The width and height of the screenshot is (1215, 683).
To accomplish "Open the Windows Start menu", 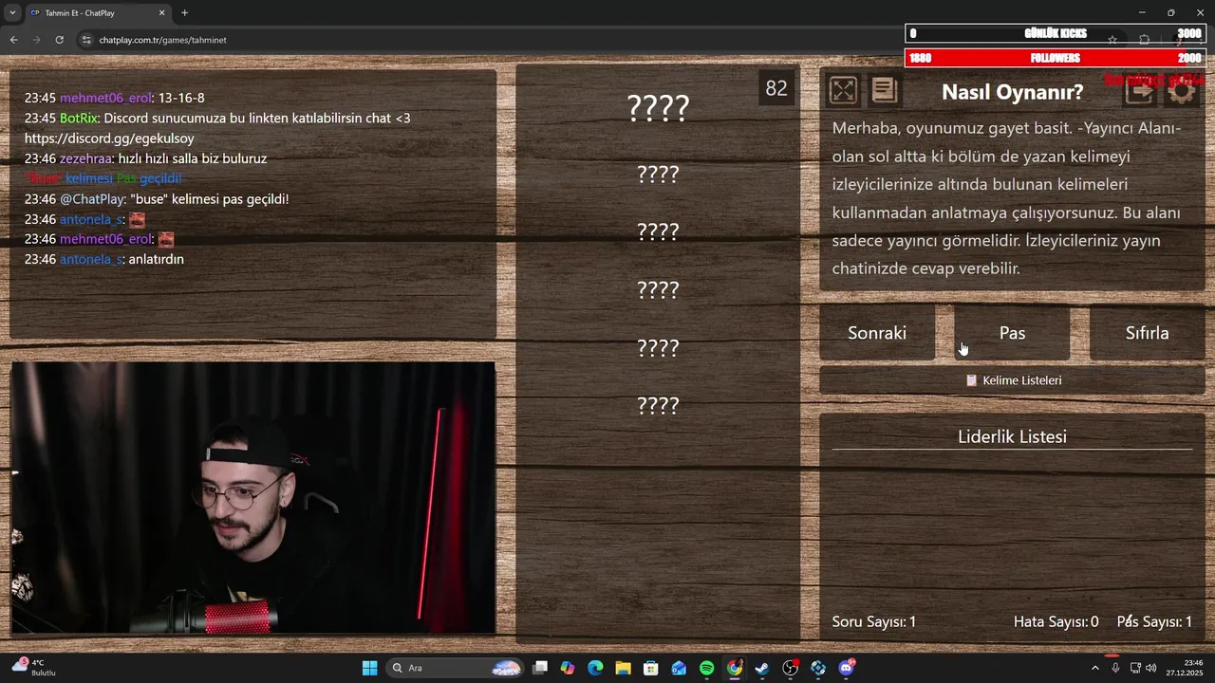I will pos(369,668).
